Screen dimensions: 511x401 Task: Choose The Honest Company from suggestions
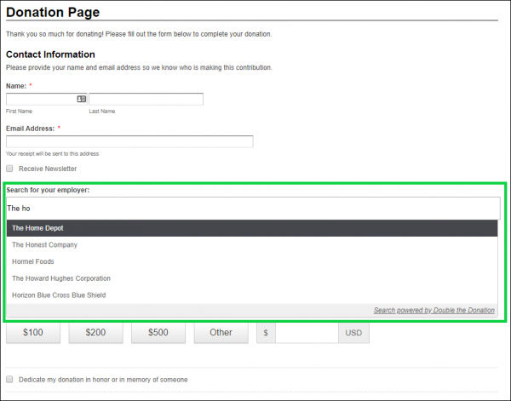[x=252, y=245]
